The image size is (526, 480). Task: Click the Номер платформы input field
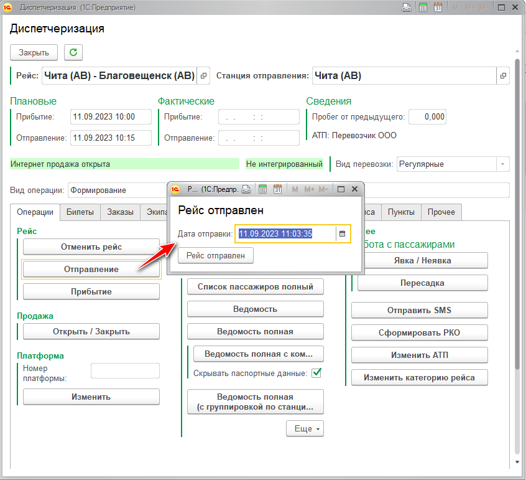[125, 371]
